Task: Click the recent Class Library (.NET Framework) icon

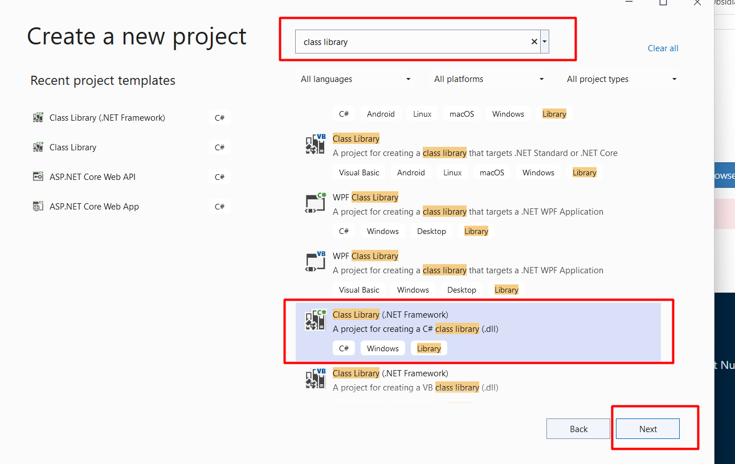Action: point(38,118)
